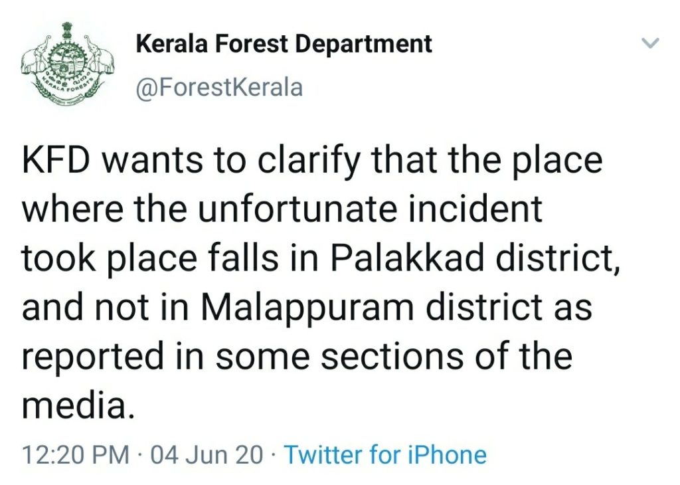Open the Twitter for iPhone source link
Viewport: 680px width, 485px height.
pyautogui.click(x=385, y=456)
